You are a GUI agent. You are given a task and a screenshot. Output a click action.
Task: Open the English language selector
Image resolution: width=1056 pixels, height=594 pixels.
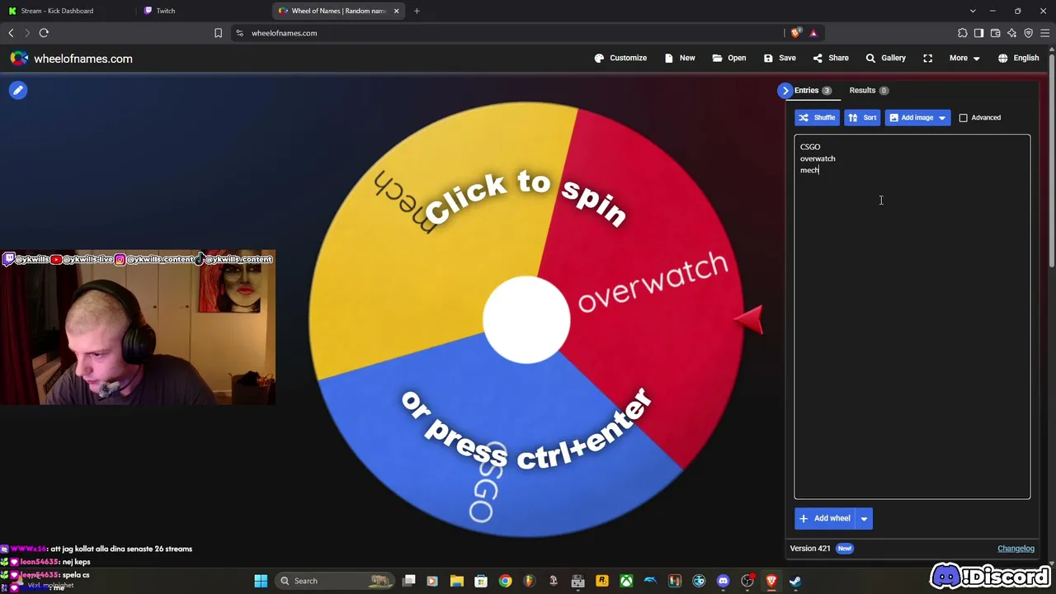[1018, 59]
